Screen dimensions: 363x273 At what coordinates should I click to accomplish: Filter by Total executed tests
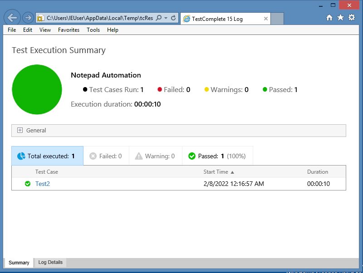[x=47, y=156]
